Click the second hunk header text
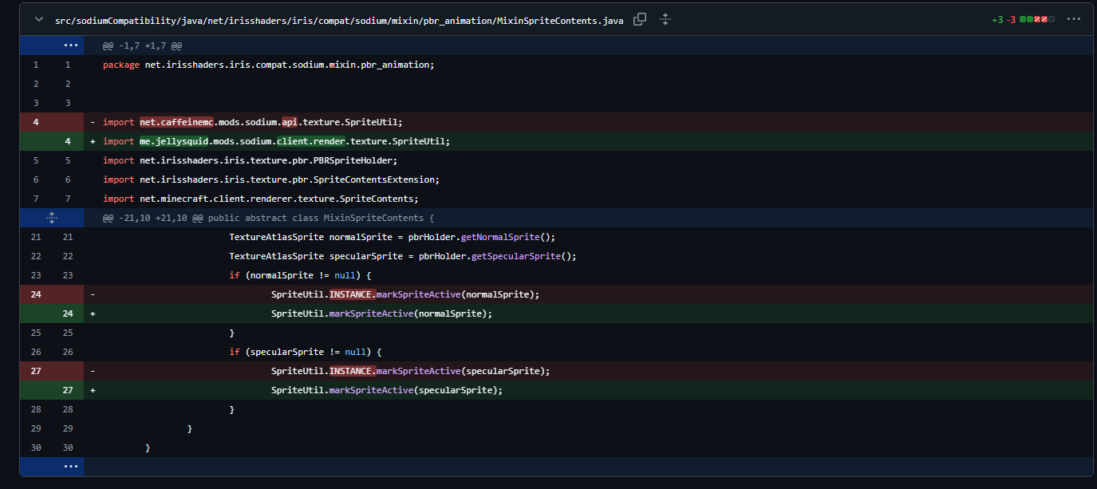The image size is (1097, 489). (268, 218)
